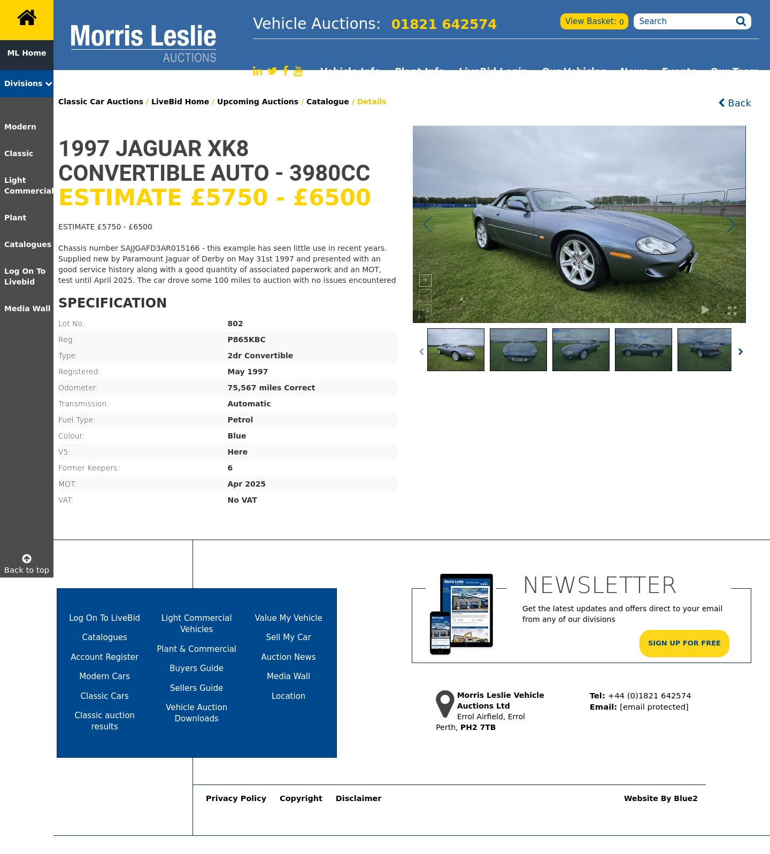Open the LiveBid Home breadcrumb
Viewport: 770px width, 854px height.
point(180,102)
